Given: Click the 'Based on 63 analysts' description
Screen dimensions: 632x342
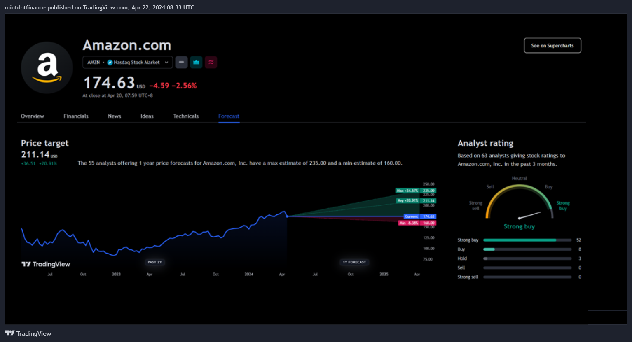Looking at the screenshot, I should pyautogui.click(x=511, y=160).
